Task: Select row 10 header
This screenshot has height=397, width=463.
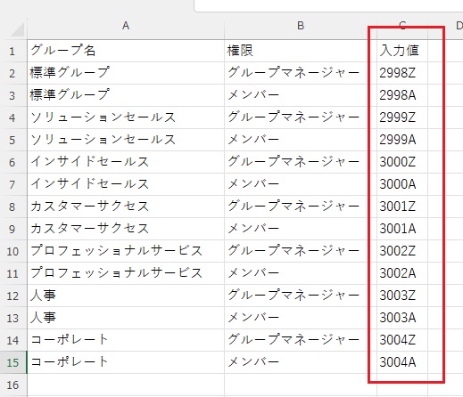Action: pos(12,251)
